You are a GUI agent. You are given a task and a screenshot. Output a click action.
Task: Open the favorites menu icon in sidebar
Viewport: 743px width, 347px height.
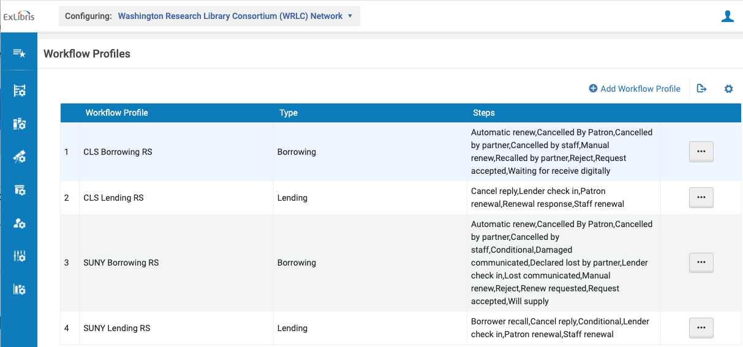tap(19, 53)
